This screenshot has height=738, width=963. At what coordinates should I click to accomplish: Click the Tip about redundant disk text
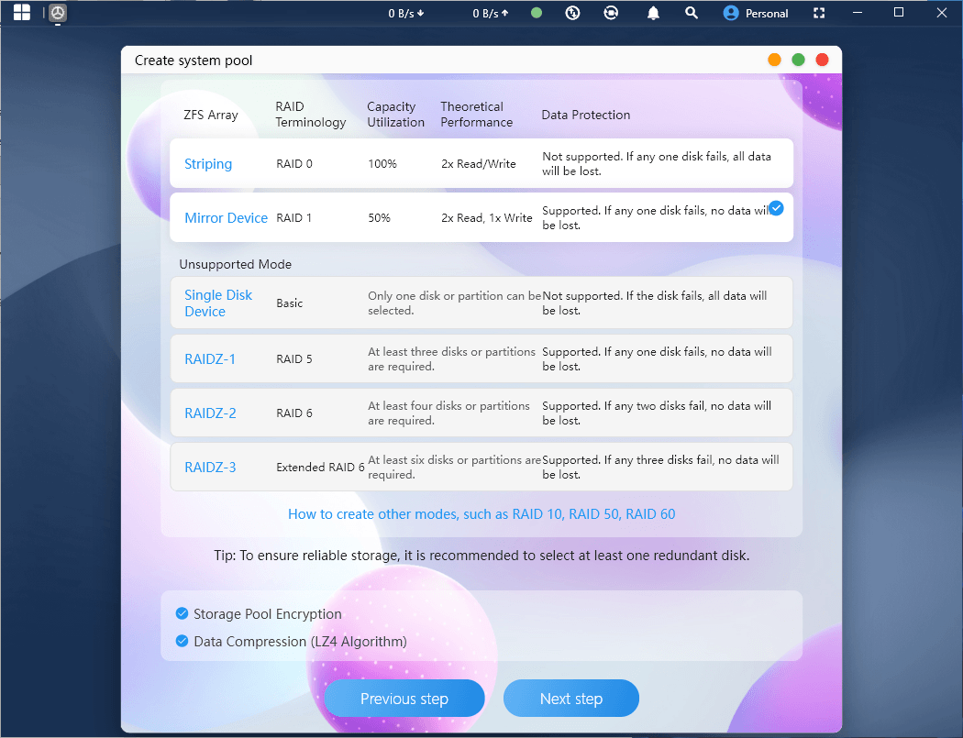point(481,556)
